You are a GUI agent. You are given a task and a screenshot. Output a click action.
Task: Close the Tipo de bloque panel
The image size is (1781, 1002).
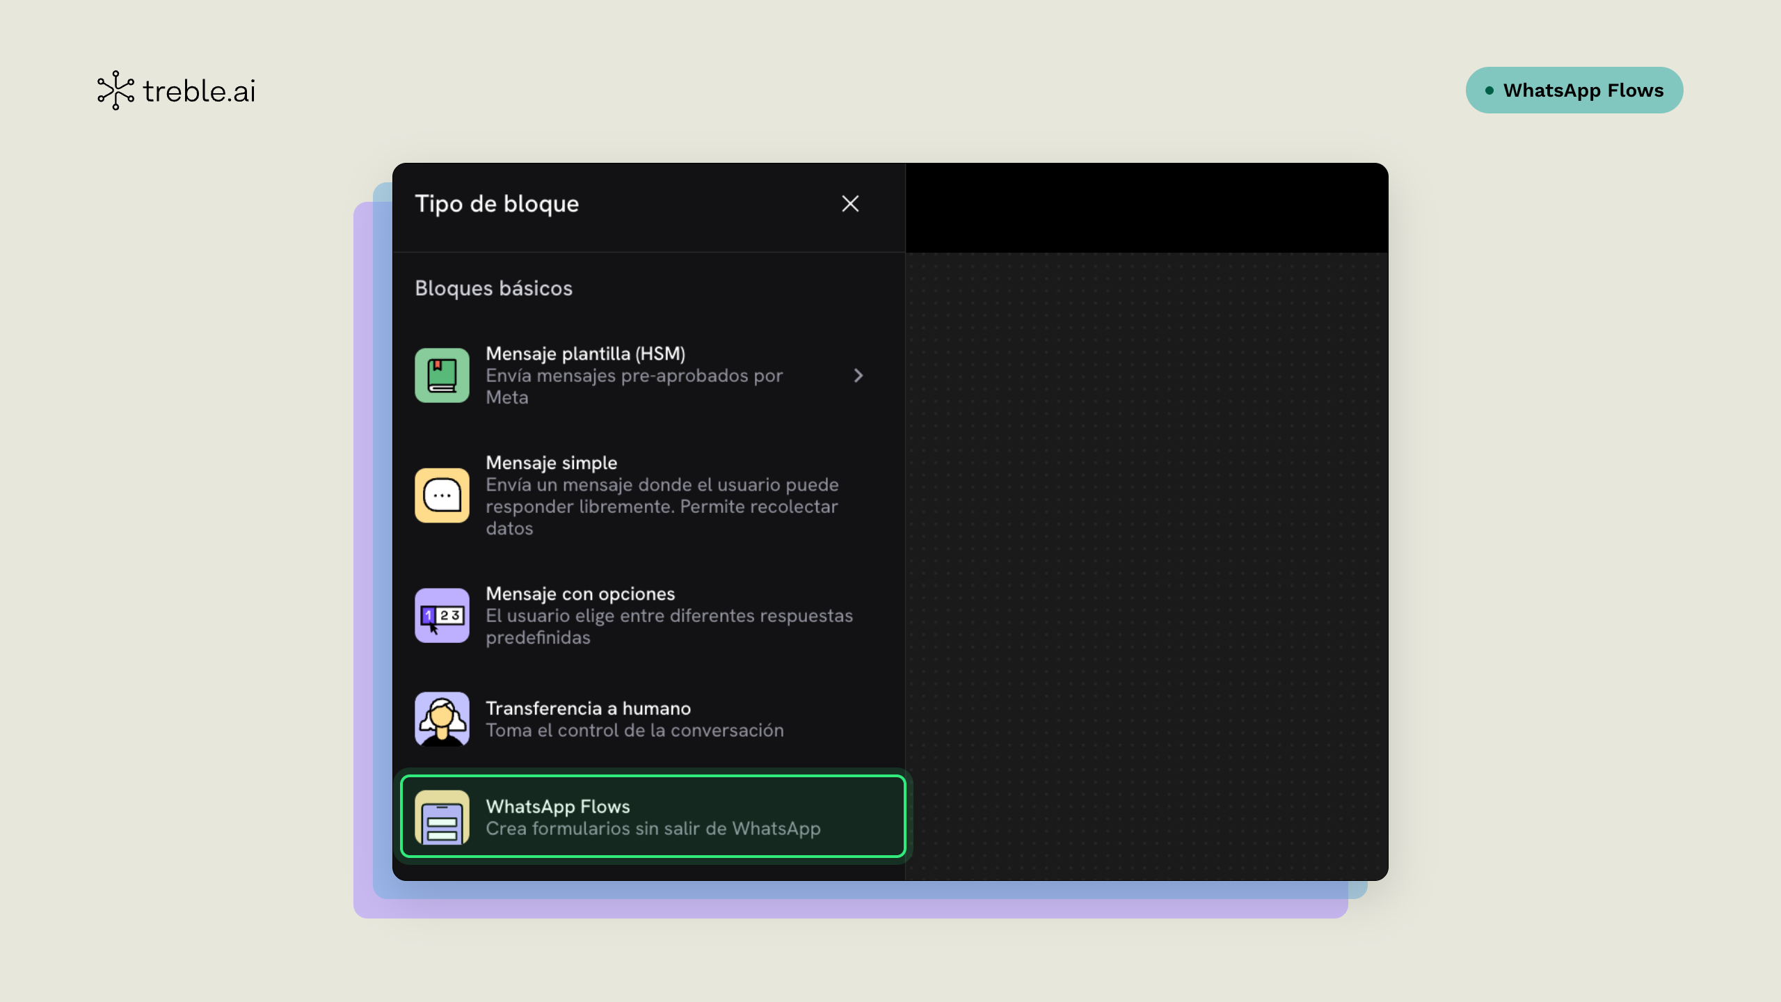[x=850, y=204]
